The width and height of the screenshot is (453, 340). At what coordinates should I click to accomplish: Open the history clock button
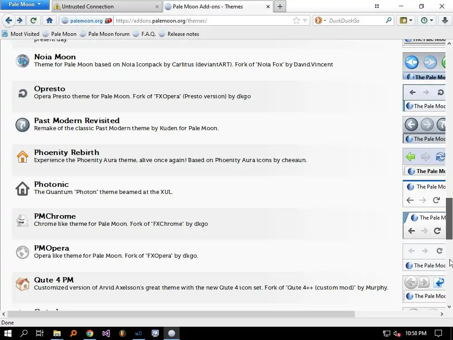pyautogui.click(x=427, y=20)
